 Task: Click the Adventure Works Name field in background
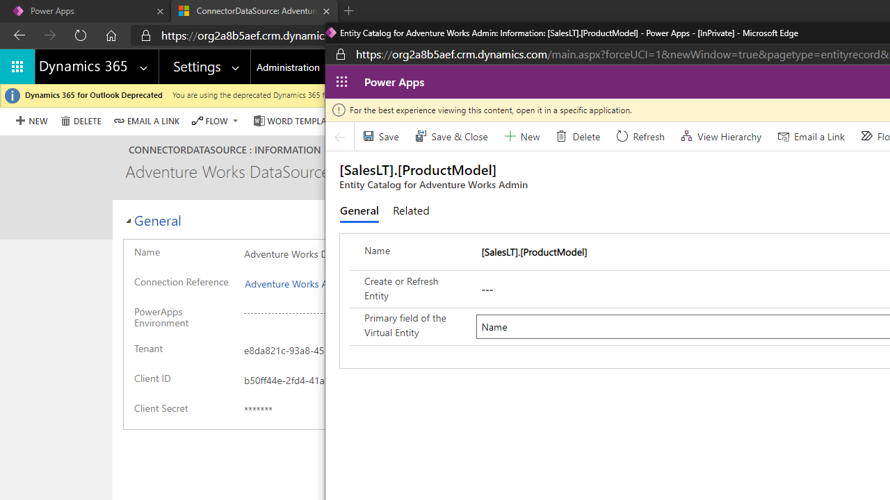284,254
